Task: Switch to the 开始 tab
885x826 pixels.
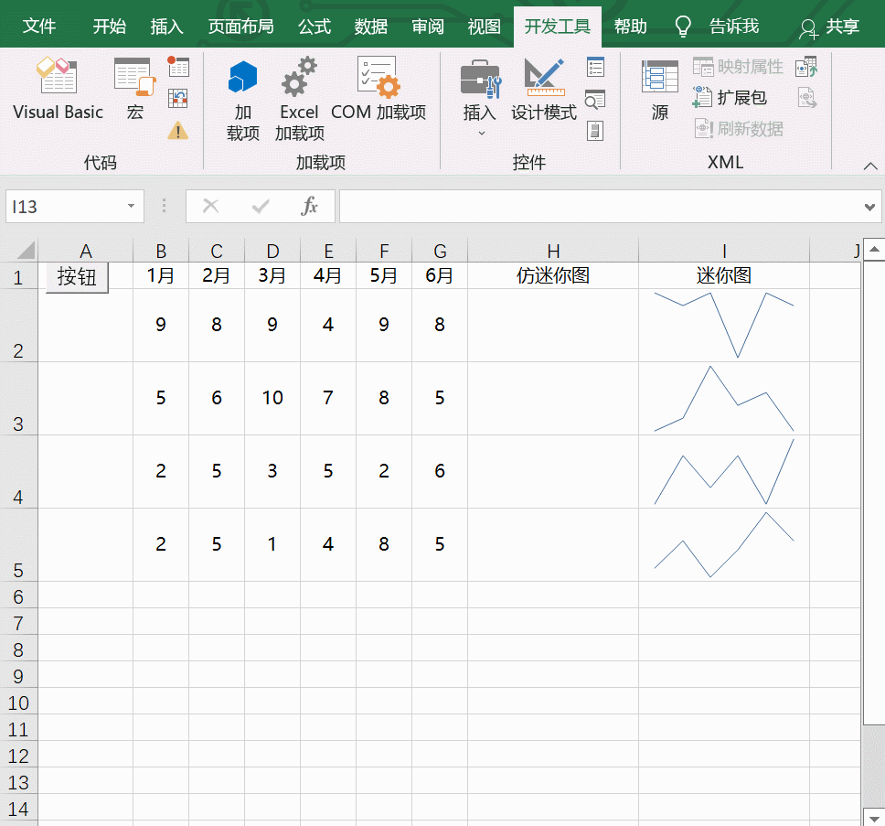Action: coord(110,27)
